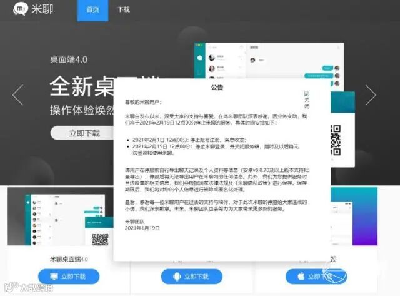400x296 pixels.
Task: Switch to the 下载 tab
Action: [x=124, y=10]
